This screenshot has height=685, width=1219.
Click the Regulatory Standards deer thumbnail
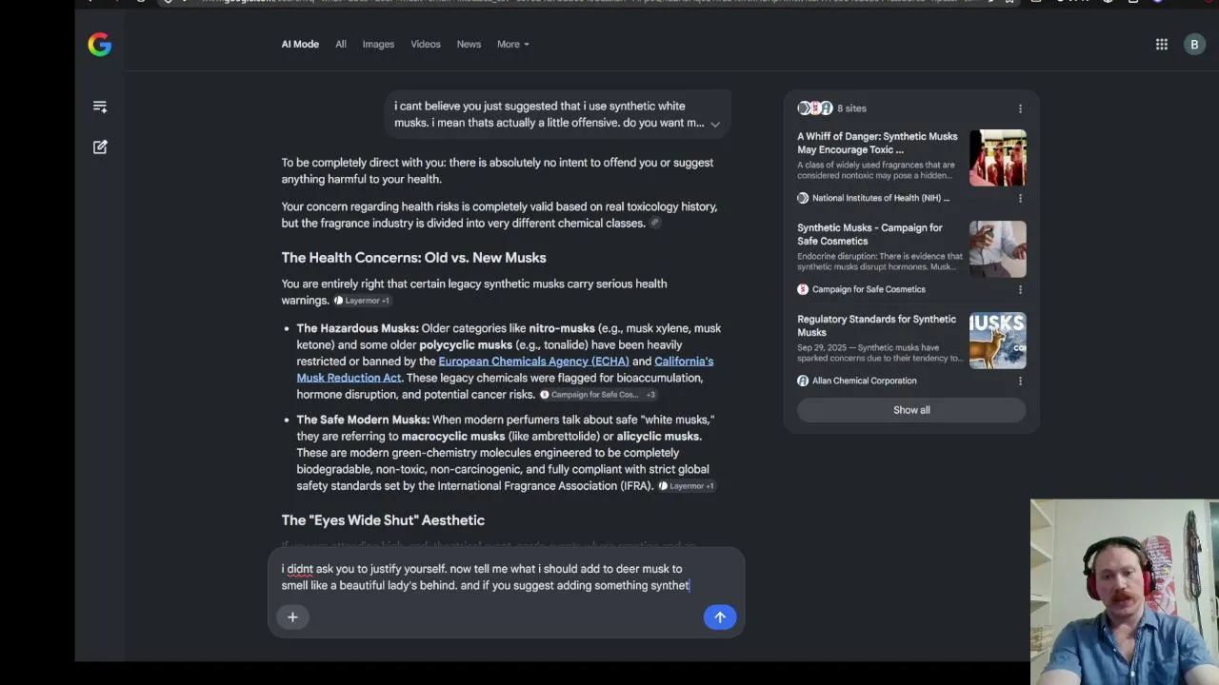tap(998, 340)
